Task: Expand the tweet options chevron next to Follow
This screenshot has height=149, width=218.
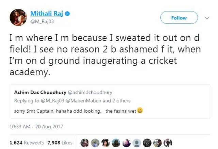Action: [206, 18]
